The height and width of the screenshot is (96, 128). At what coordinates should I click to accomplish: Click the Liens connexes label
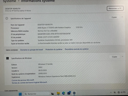pos(12,50)
